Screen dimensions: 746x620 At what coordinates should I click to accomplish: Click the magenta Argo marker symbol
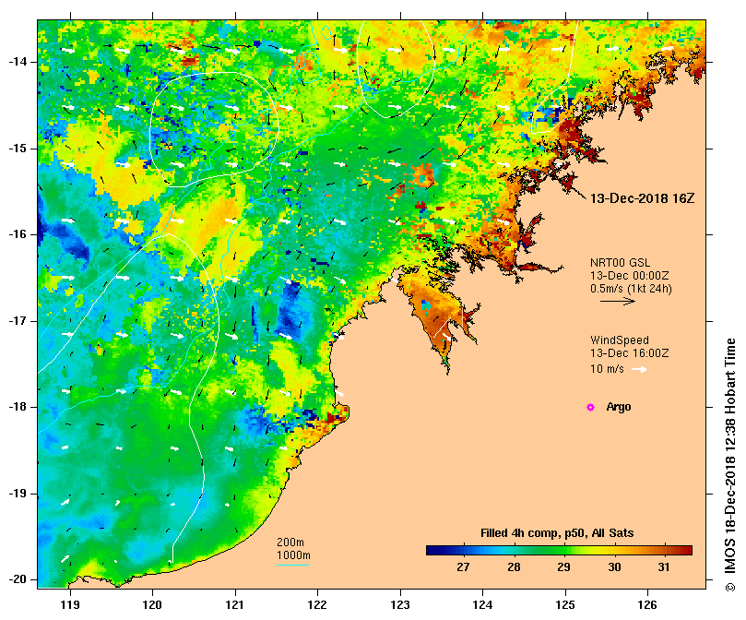point(590,407)
